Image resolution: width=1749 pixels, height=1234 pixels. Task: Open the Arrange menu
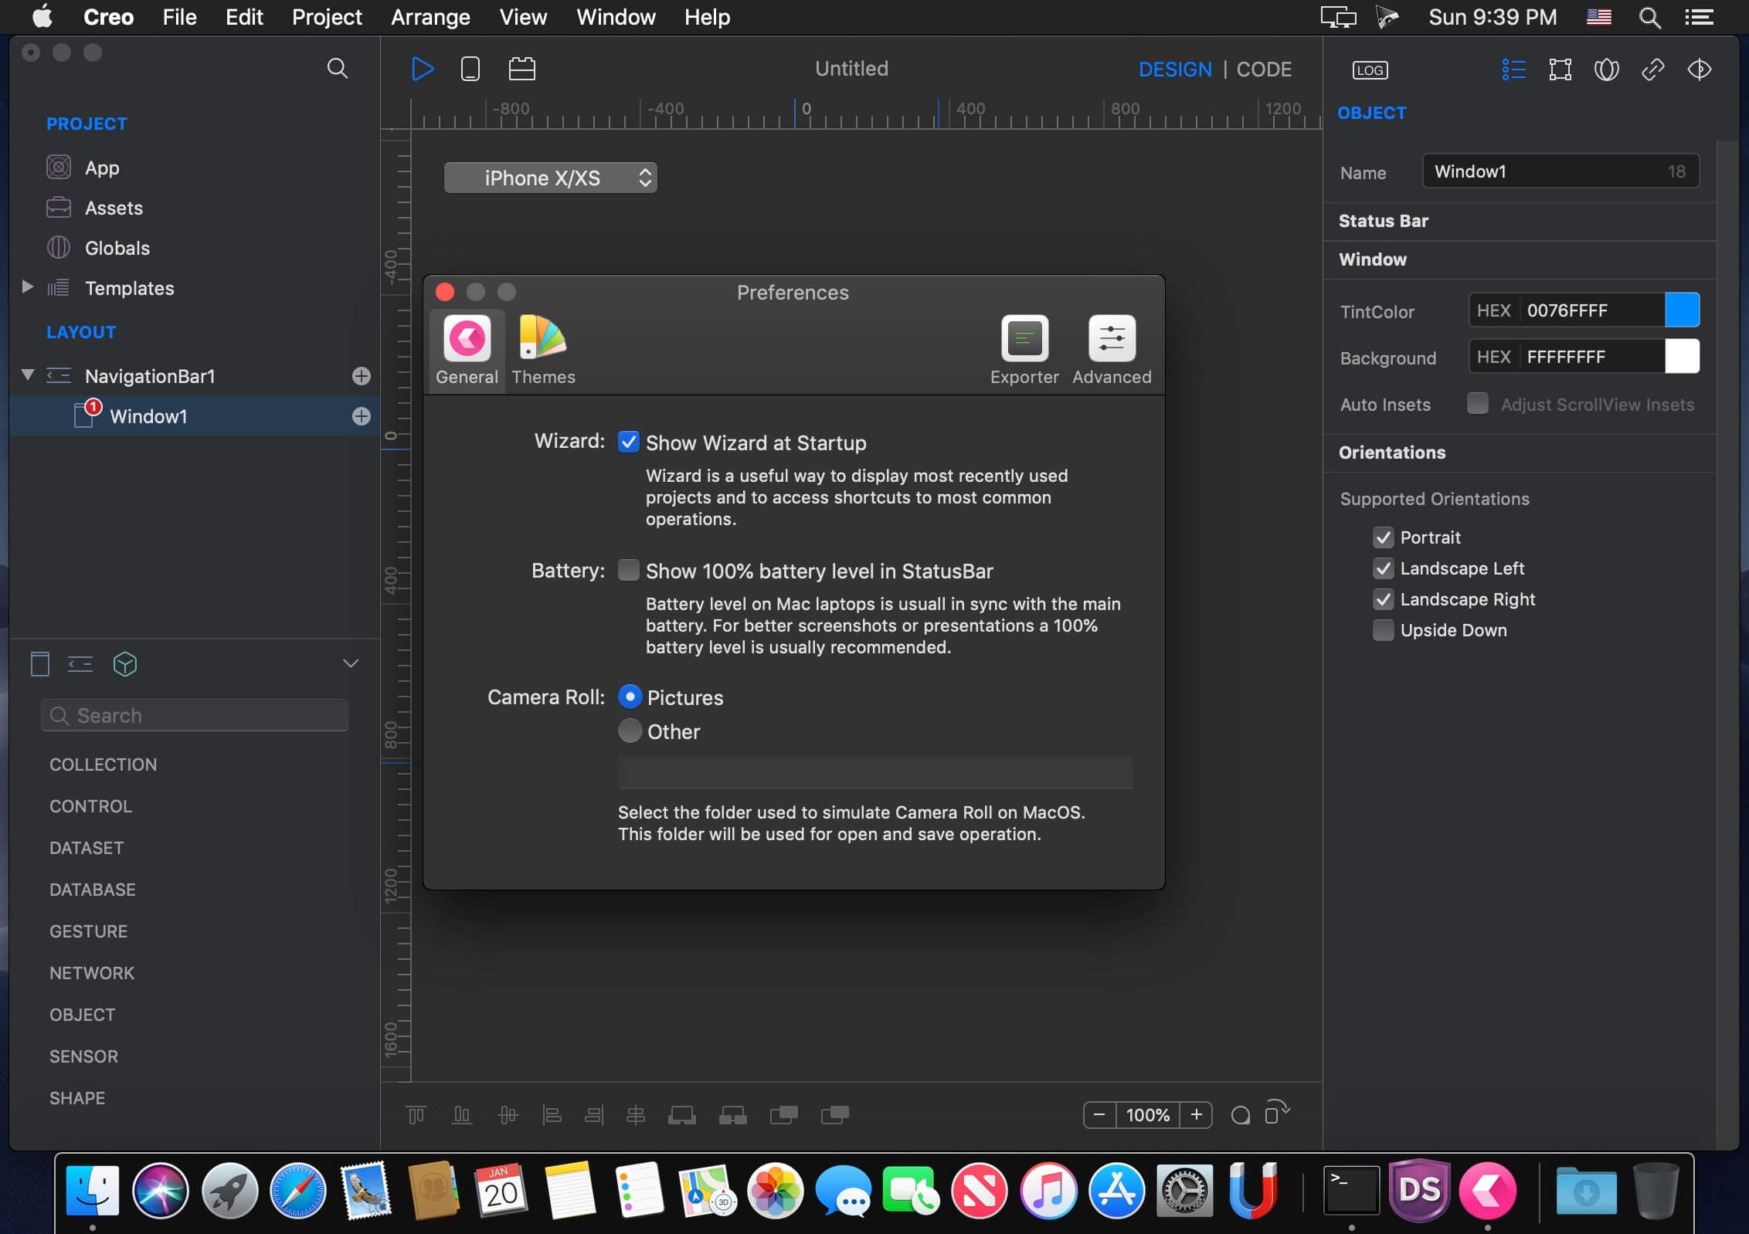(x=430, y=17)
